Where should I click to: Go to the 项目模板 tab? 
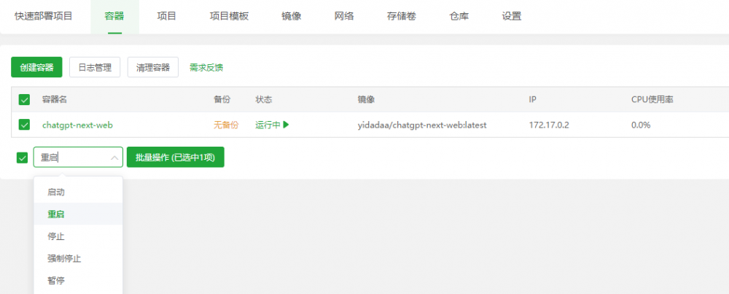(x=229, y=16)
